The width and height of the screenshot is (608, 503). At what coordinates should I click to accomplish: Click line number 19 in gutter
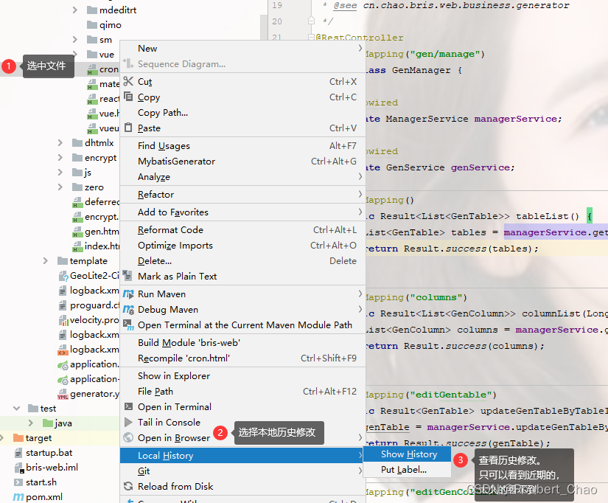point(277,5)
